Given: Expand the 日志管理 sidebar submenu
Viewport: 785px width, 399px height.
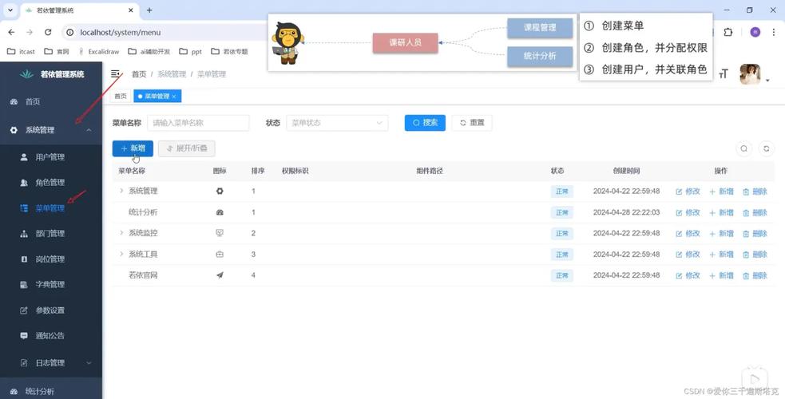Looking at the screenshot, I should pos(89,363).
